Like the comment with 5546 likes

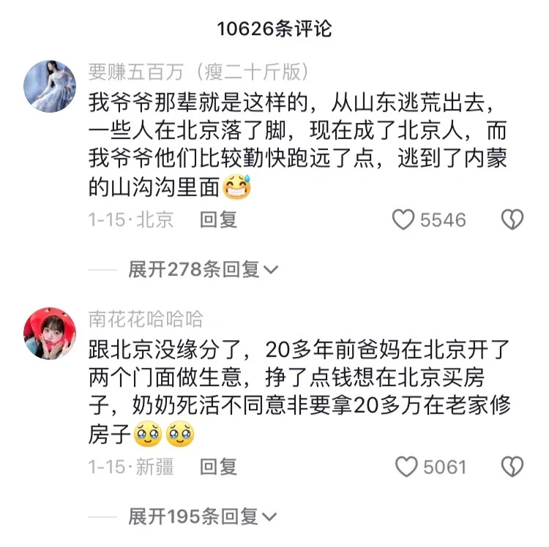click(403, 219)
